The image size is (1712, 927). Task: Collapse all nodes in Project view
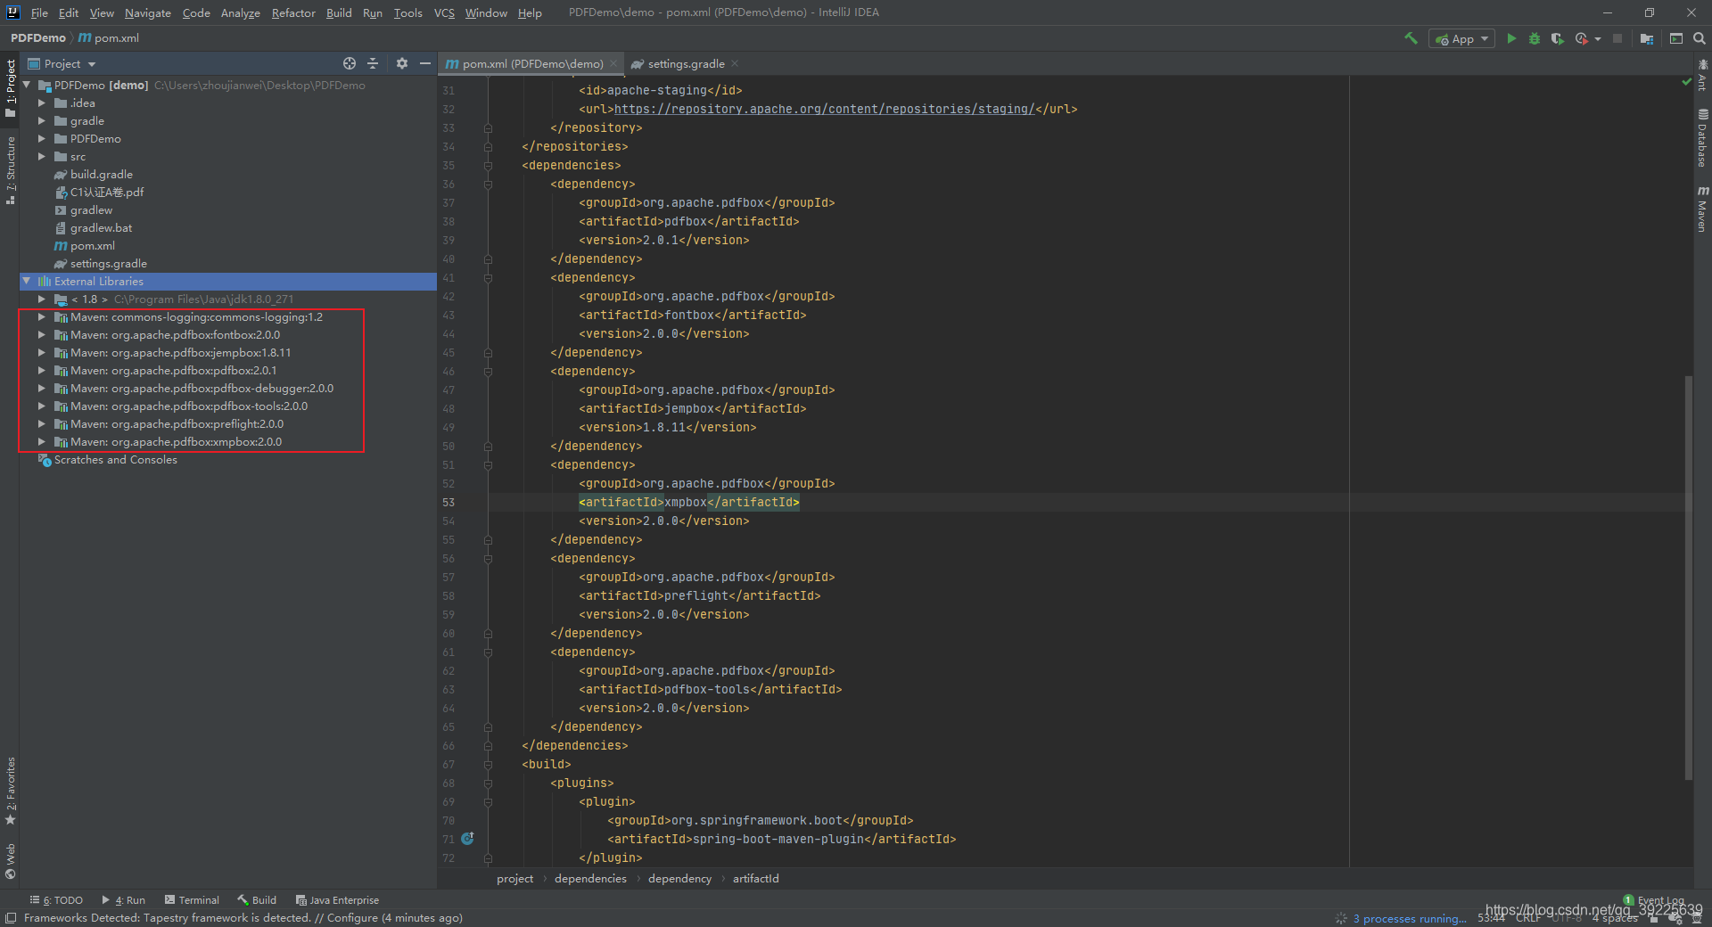tap(373, 63)
